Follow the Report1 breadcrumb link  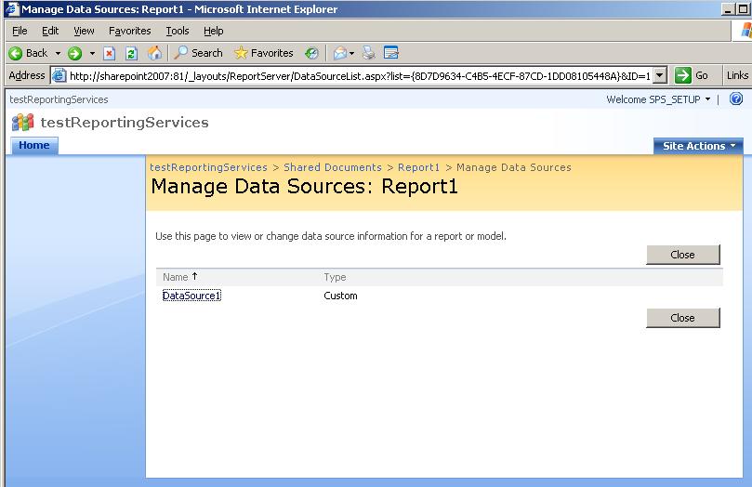click(x=418, y=167)
